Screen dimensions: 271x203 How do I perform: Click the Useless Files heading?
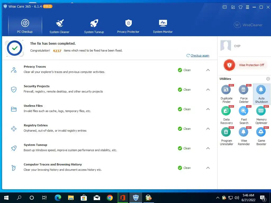(x=33, y=106)
